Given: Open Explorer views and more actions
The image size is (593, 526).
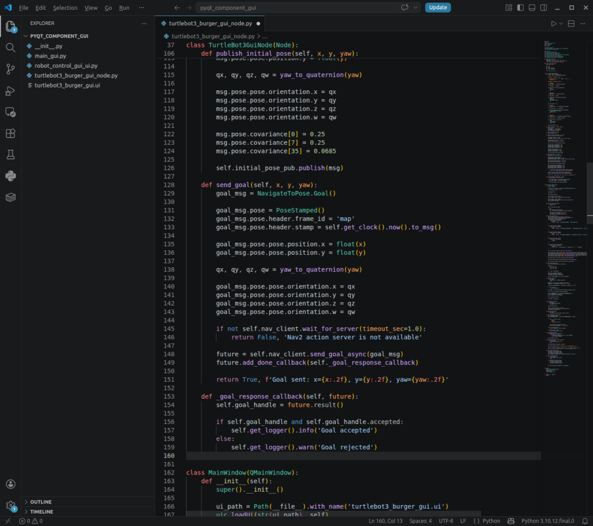Looking at the screenshot, I should pyautogui.click(x=144, y=24).
